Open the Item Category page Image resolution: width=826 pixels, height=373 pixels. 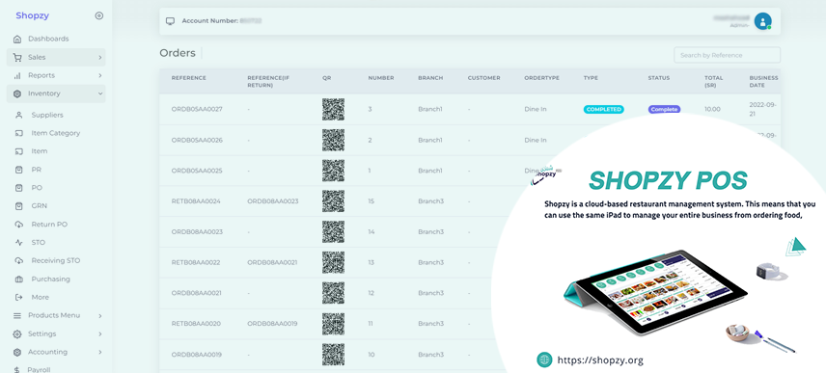(x=55, y=133)
